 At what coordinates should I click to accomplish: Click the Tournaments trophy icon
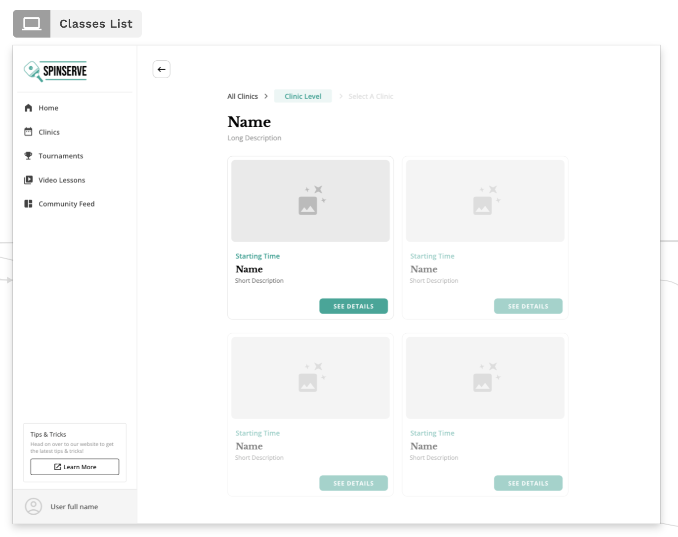28,156
